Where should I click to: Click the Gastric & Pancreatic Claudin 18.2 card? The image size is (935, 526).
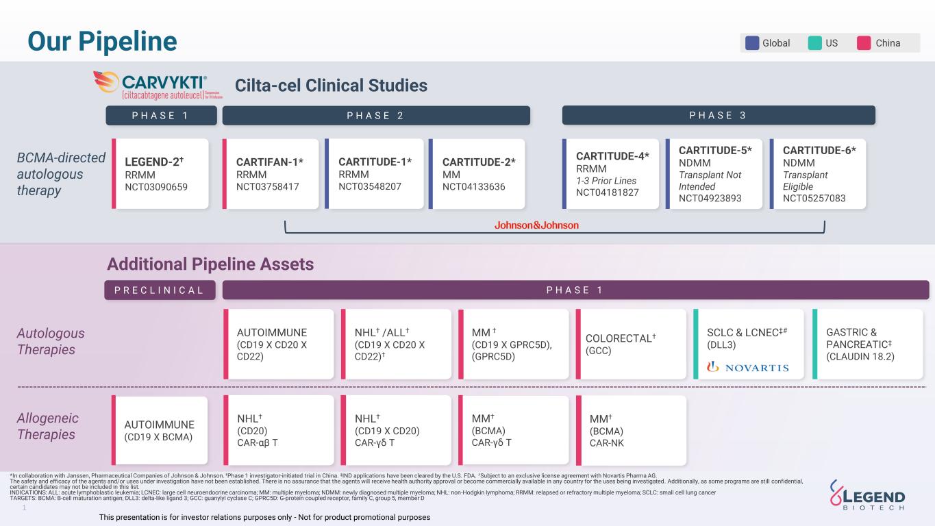[x=867, y=344]
